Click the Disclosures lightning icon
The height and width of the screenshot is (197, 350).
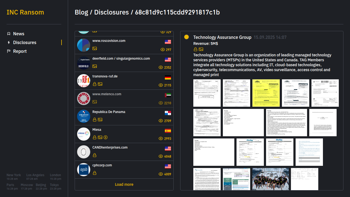pos(9,42)
